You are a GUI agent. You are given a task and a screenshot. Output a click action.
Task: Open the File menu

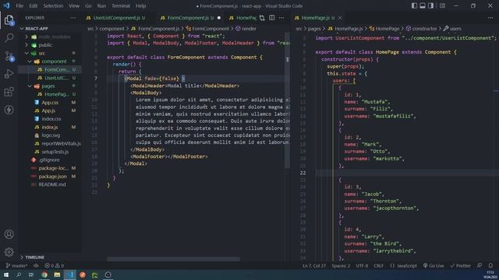pyautogui.click(x=19, y=5)
